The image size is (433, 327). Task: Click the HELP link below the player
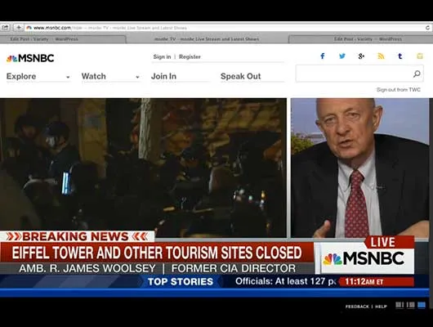381,307
